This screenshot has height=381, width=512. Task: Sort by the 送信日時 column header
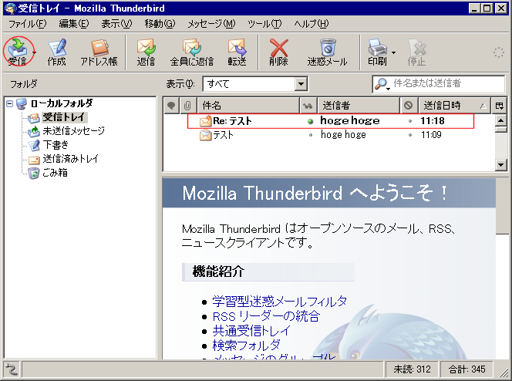point(454,106)
